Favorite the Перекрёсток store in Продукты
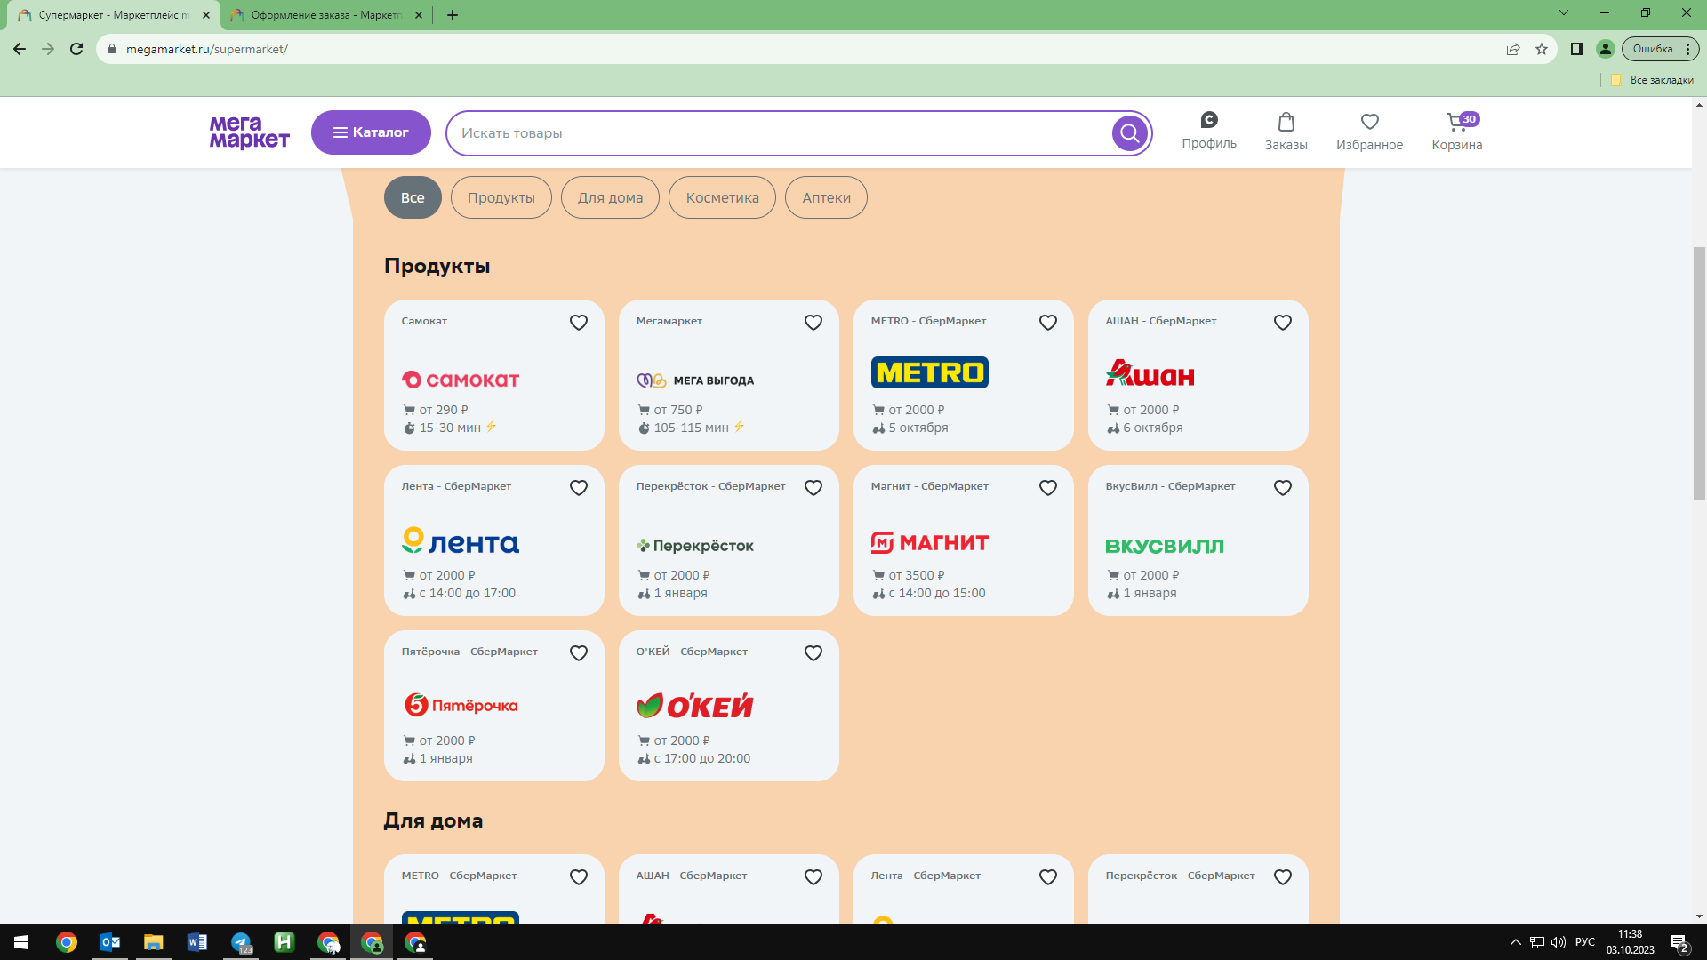 (x=813, y=488)
